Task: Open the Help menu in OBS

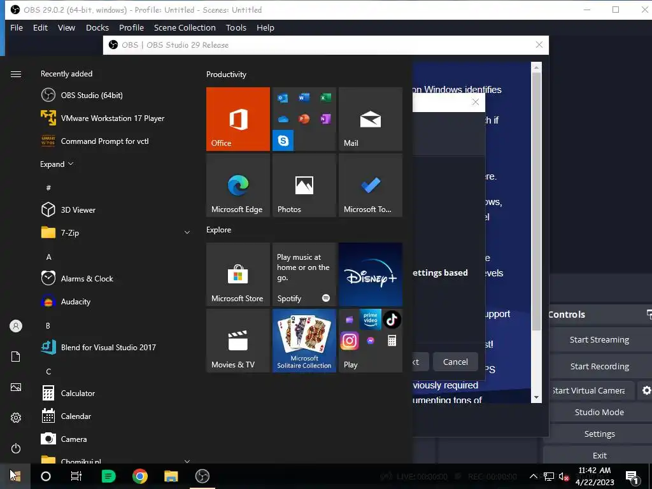Action: click(x=266, y=27)
